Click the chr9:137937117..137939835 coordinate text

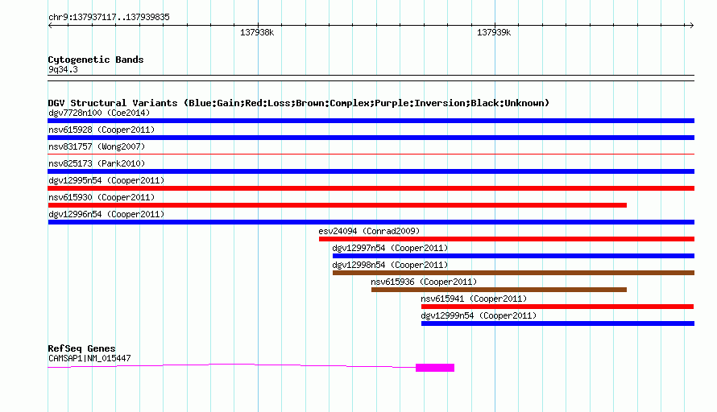[109, 18]
